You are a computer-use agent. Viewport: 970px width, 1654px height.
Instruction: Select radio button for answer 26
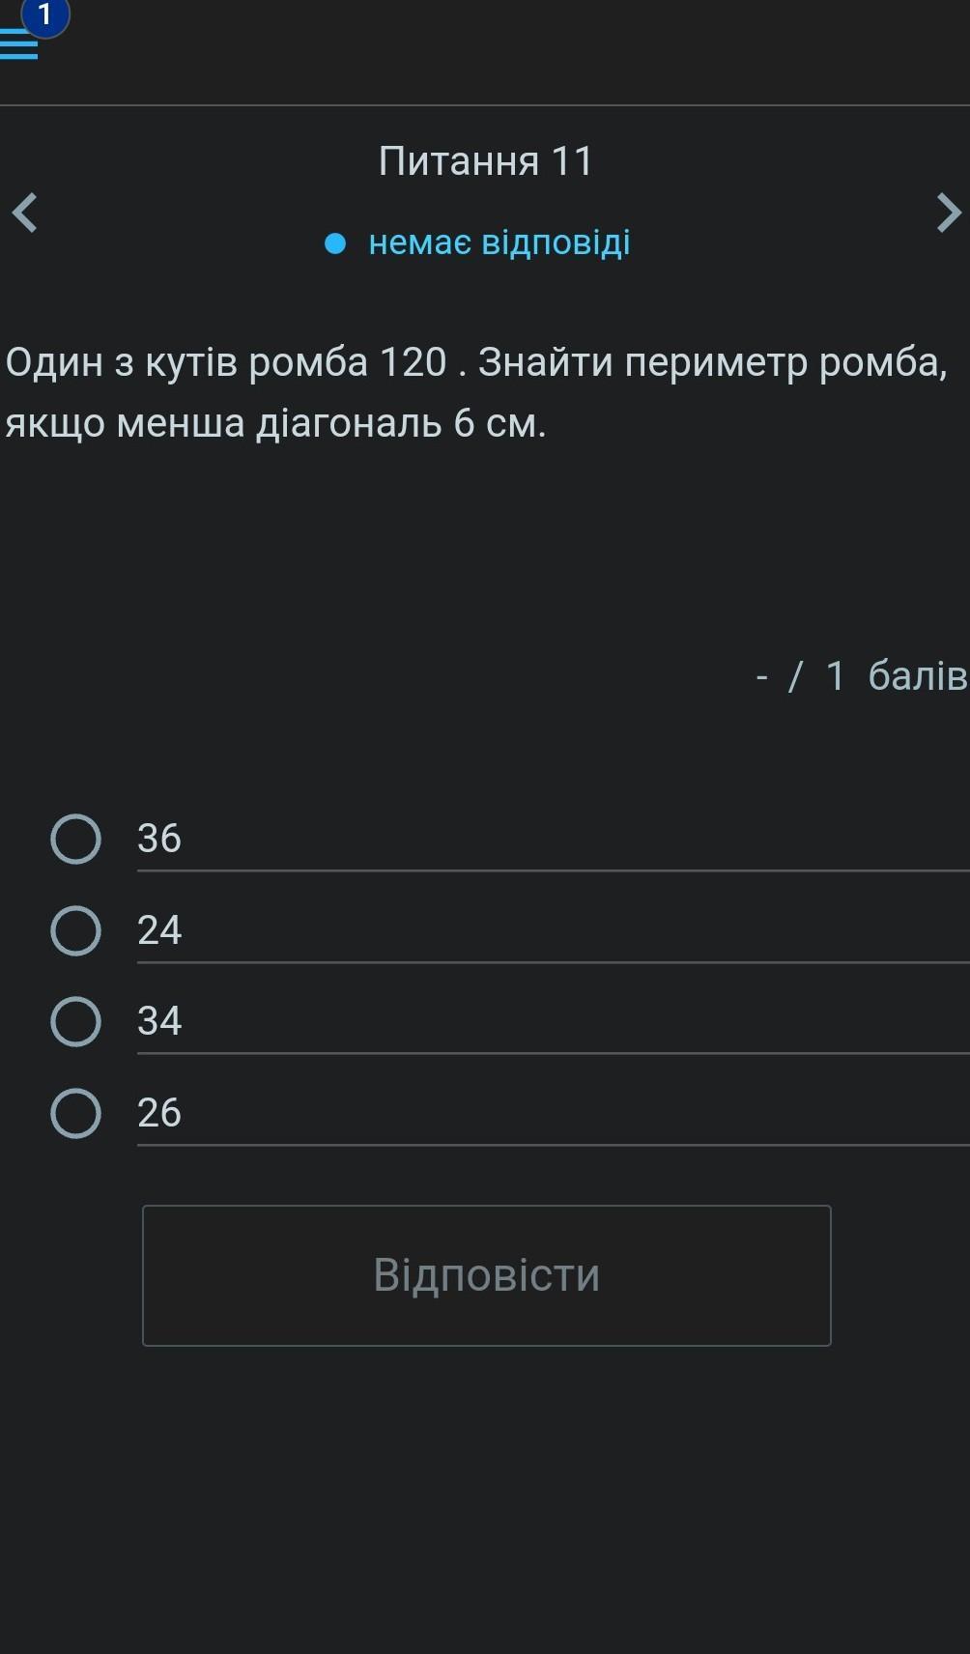[x=75, y=1113]
